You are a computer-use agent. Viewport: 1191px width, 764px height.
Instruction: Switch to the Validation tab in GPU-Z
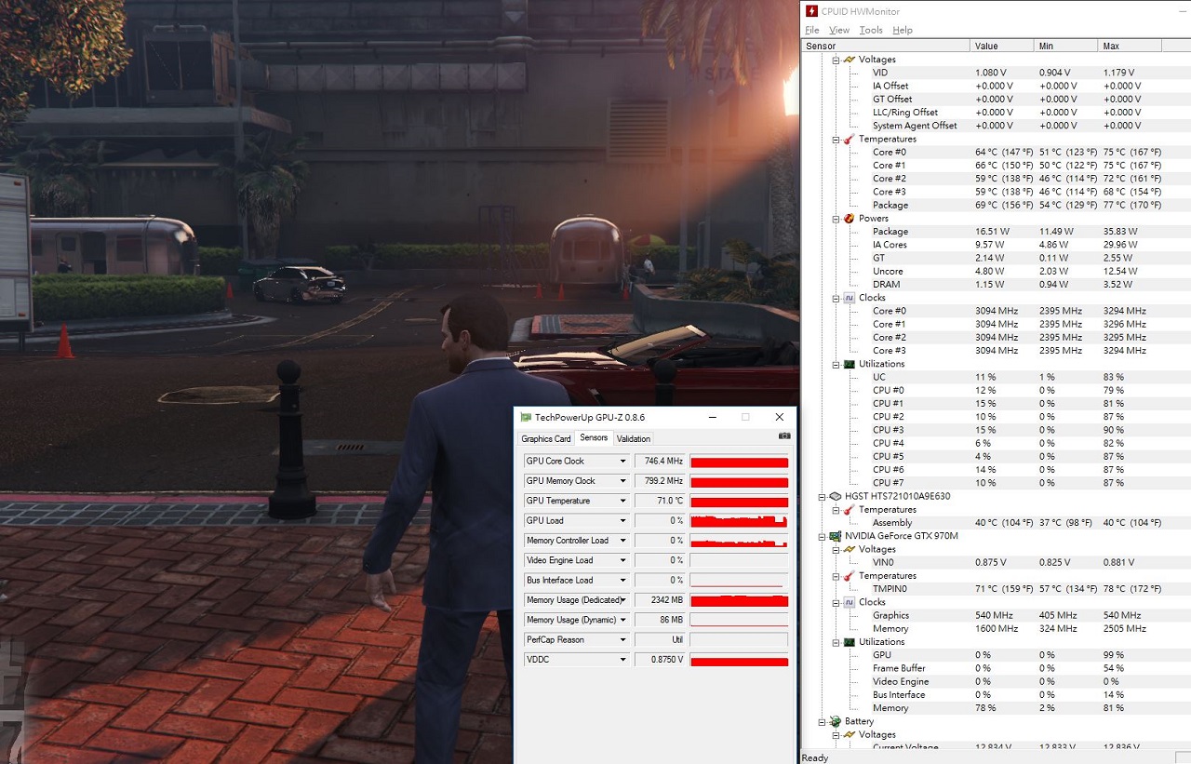pyautogui.click(x=634, y=438)
